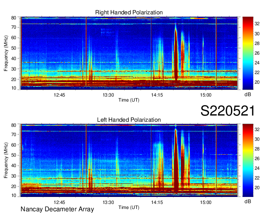Click the "40" frequency tick of Left Handed plot
This screenshot has height=214, width=264.
click(14, 166)
